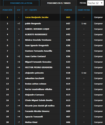
Task: Click the Ganó Fecha column header
Action: 84,10
